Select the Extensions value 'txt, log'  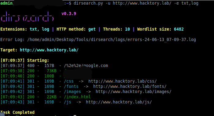click(39, 29)
